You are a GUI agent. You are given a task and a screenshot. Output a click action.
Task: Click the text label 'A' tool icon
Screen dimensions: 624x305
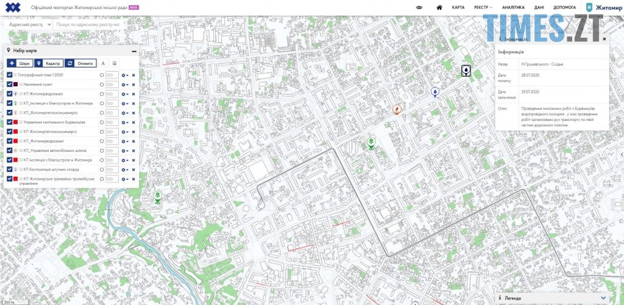[x=103, y=63]
